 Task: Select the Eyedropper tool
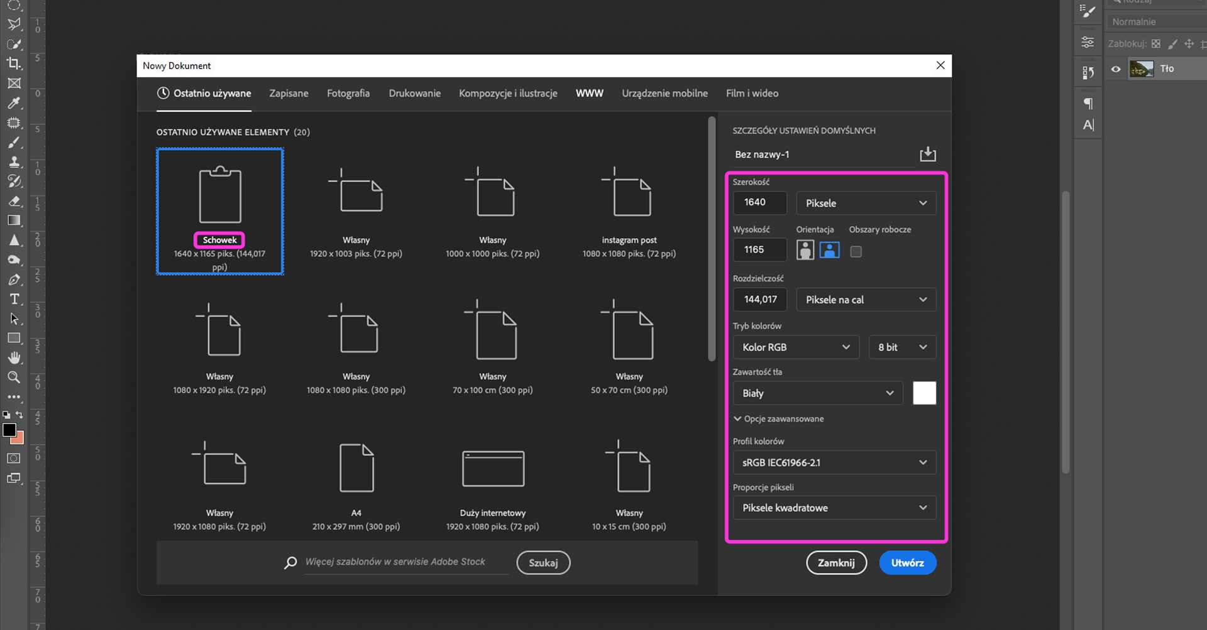(14, 103)
